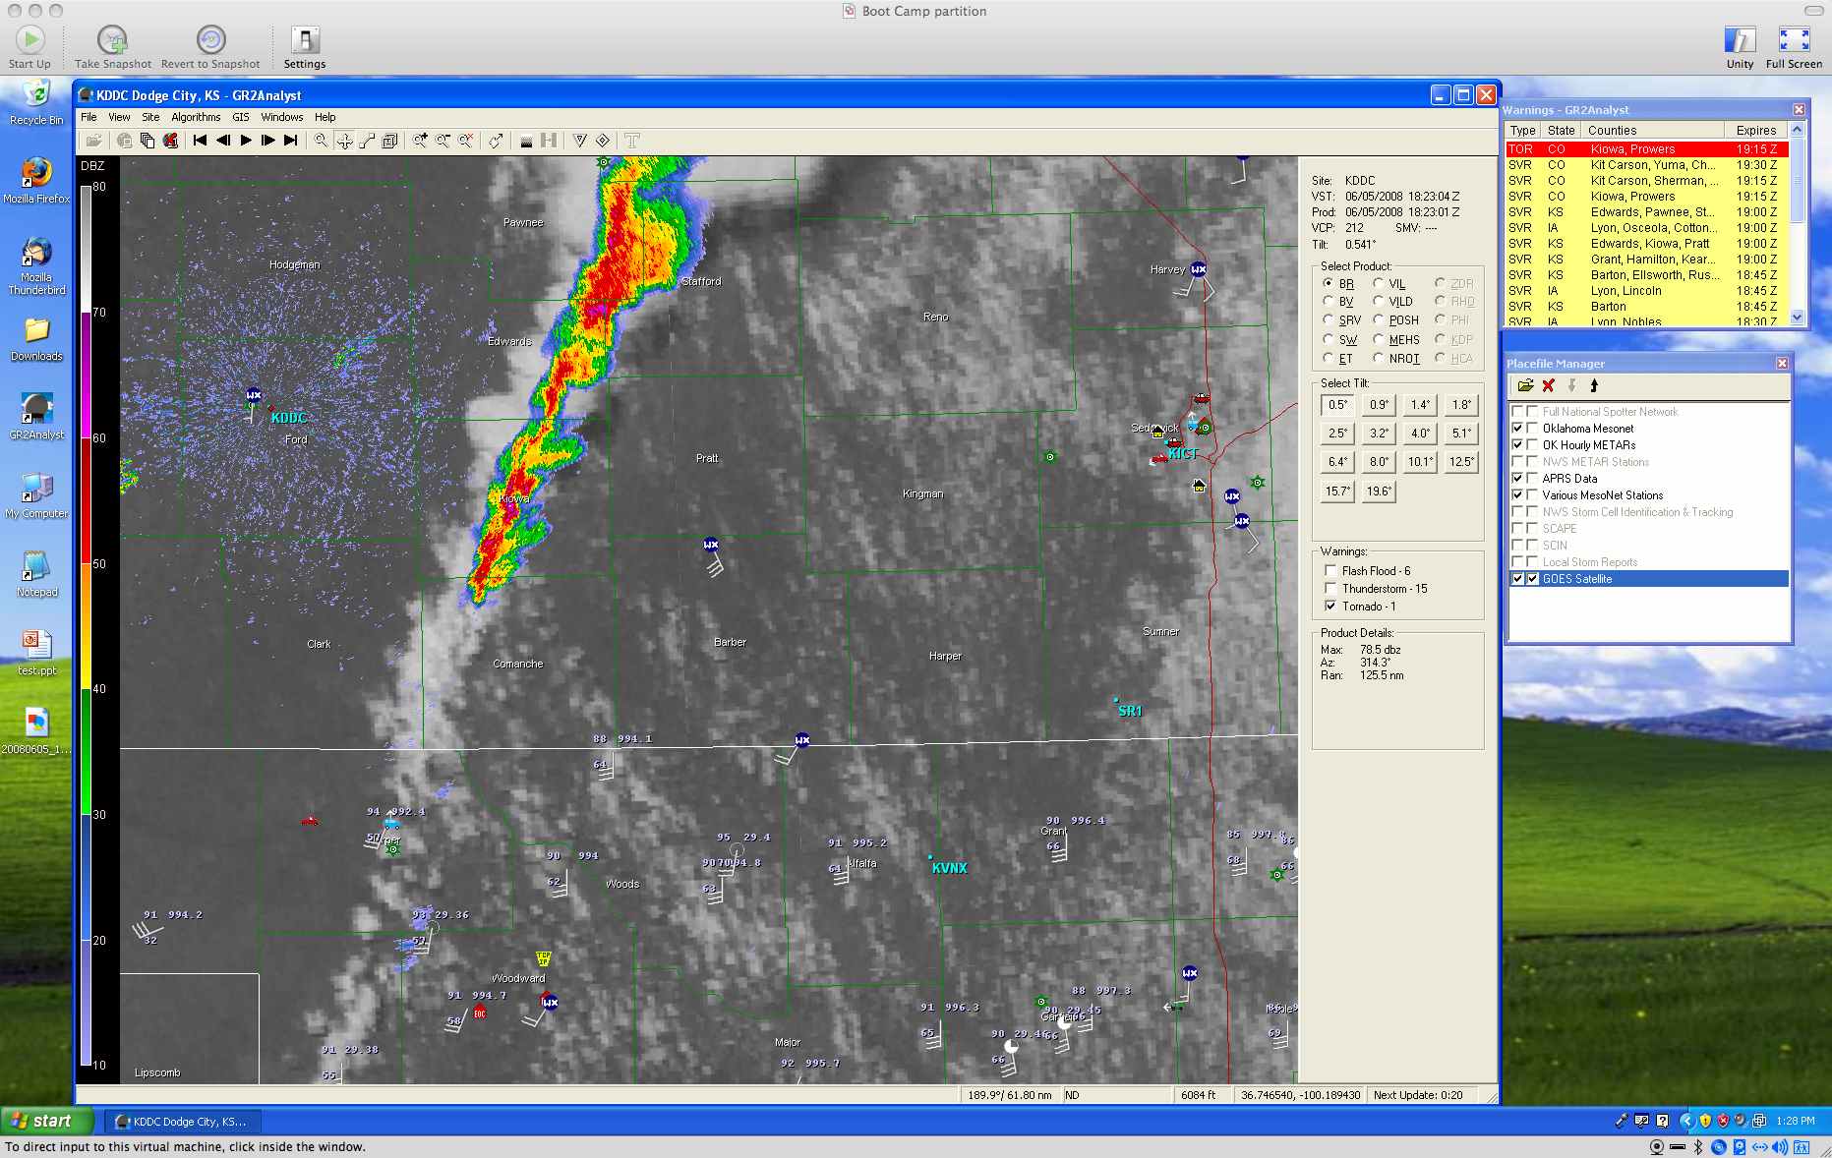The height and width of the screenshot is (1158, 1832).
Task: Select the pan crosshair tool
Action: pos(344,141)
